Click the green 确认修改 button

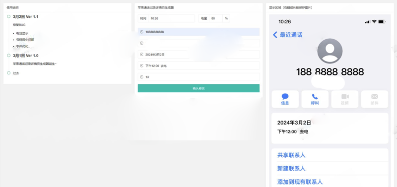point(198,88)
